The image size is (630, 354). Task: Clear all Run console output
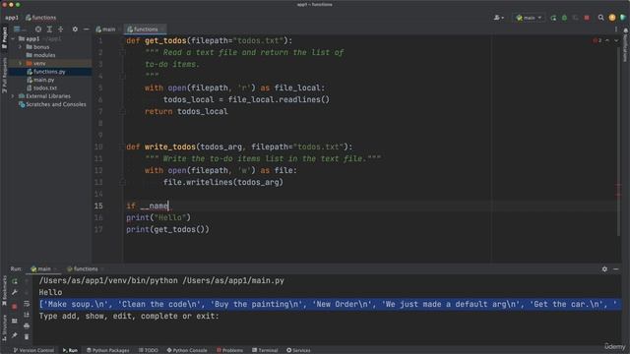click(27, 336)
